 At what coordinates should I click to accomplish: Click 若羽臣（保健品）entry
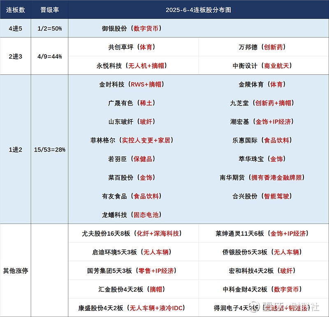click(132, 159)
